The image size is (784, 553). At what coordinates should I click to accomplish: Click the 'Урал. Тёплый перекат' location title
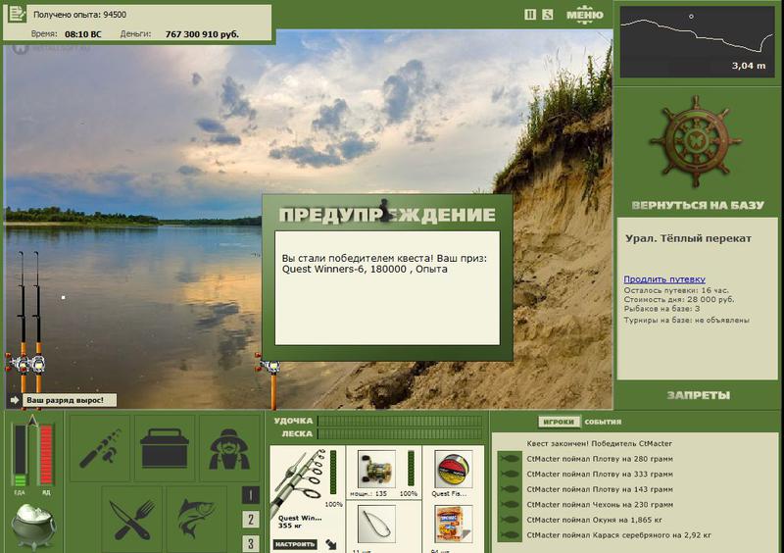coord(688,238)
